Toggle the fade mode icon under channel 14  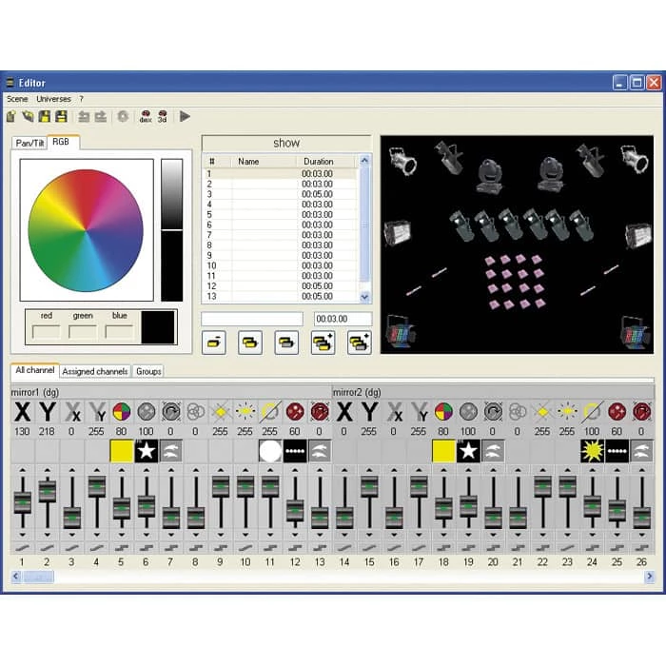pos(344,547)
